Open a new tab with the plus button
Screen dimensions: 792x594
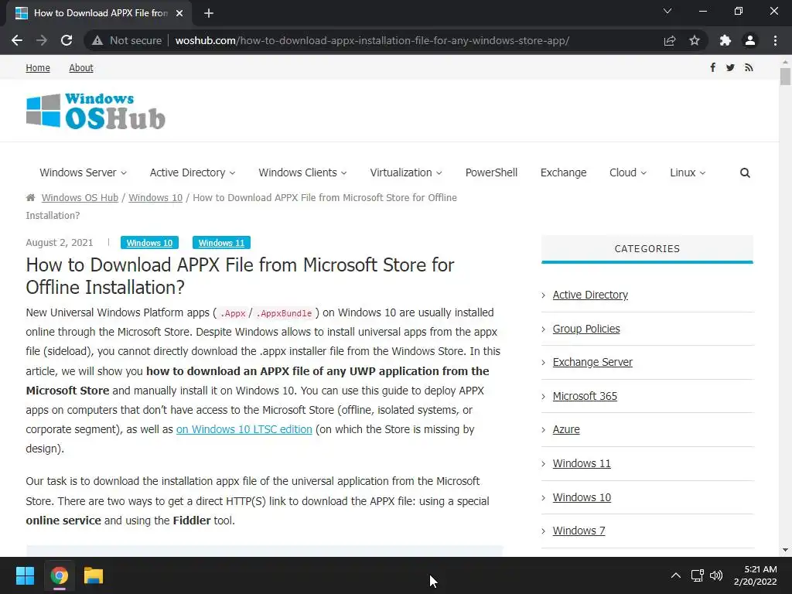pos(209,13)
